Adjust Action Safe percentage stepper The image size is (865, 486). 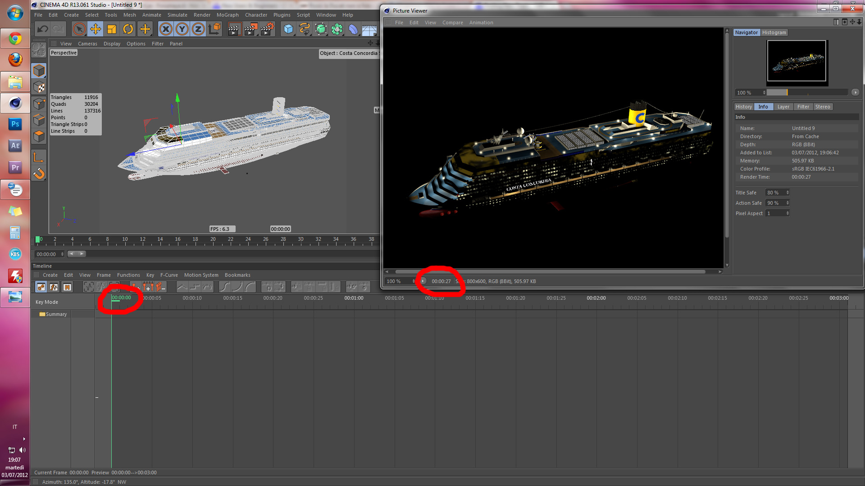tap(788, 203)
